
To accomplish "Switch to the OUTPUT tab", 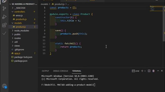I will [45, 71].
